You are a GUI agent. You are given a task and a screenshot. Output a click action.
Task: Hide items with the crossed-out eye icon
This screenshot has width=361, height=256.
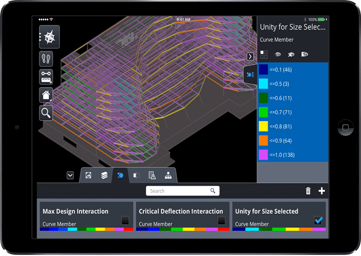291,54
